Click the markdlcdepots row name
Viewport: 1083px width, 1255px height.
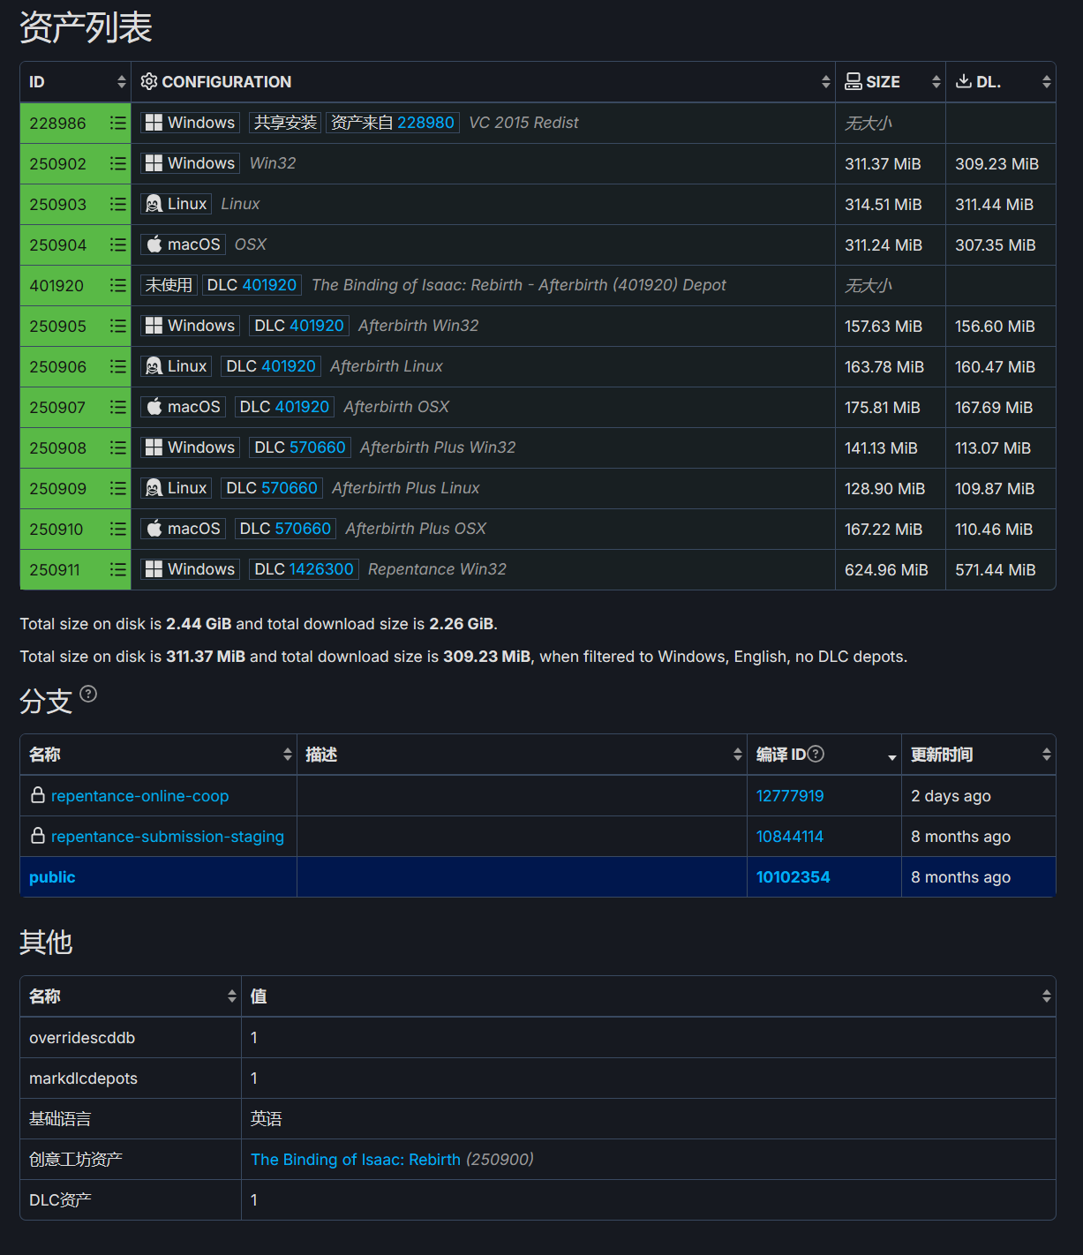tap(83, 1078)
